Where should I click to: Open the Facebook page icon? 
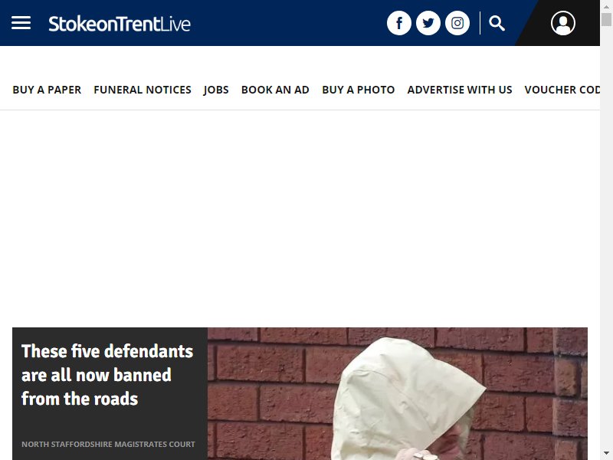(x=398, y=23)
